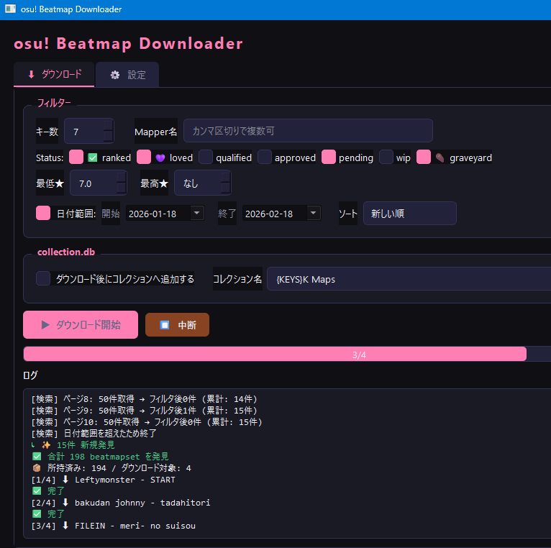Click log line 'ページ10: 50件取得'

(147, 422)
